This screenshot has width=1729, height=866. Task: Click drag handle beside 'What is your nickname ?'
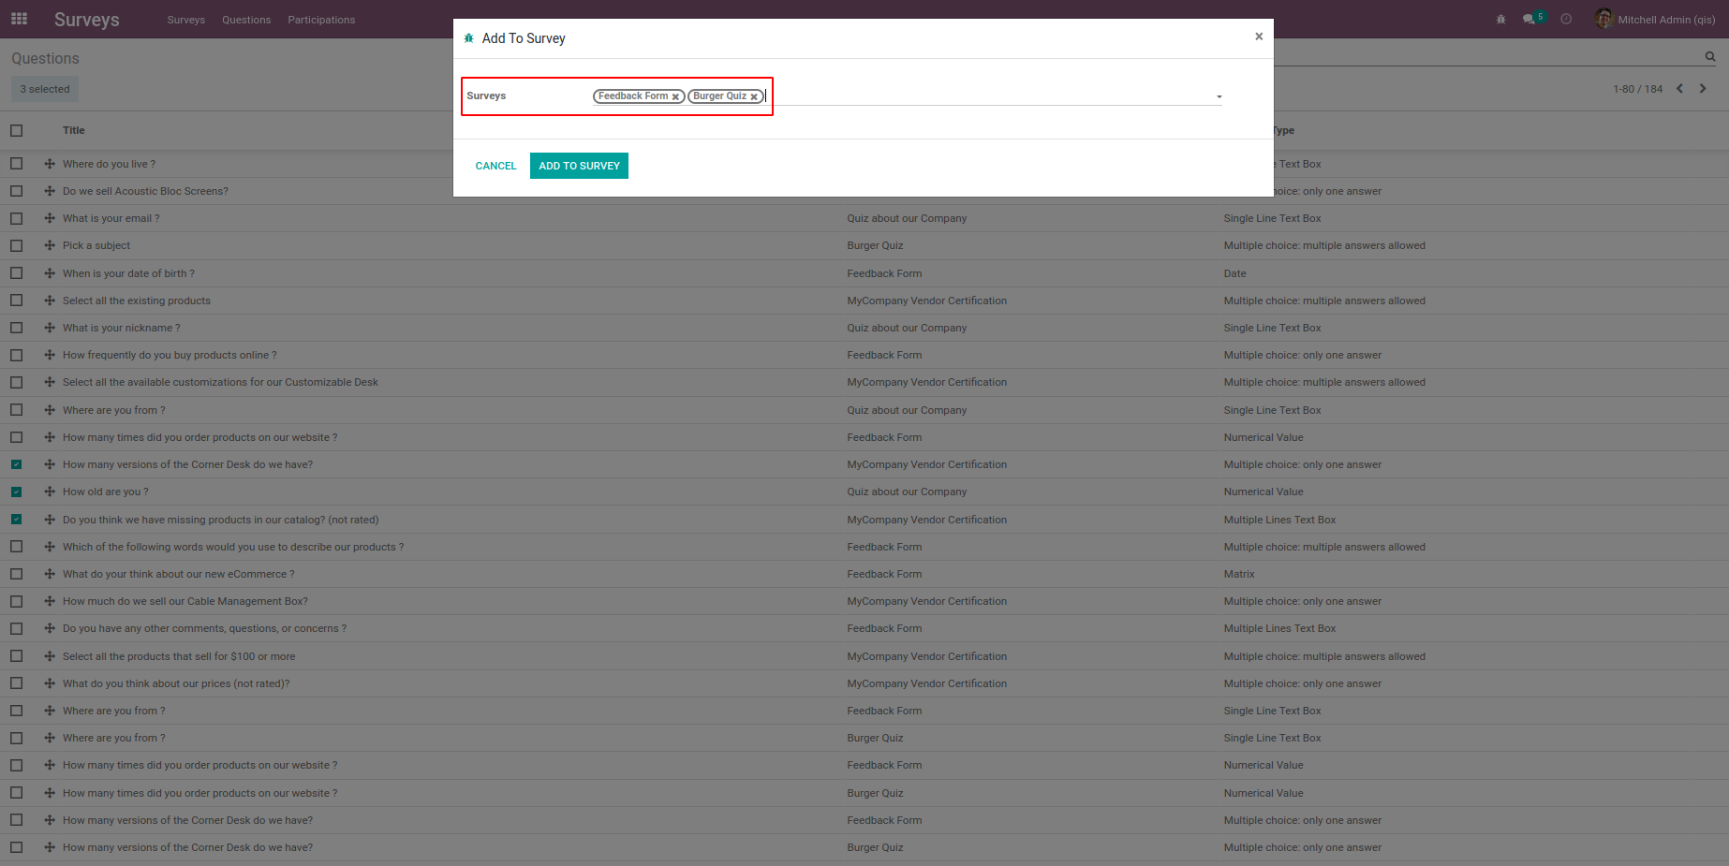(50, 328)
